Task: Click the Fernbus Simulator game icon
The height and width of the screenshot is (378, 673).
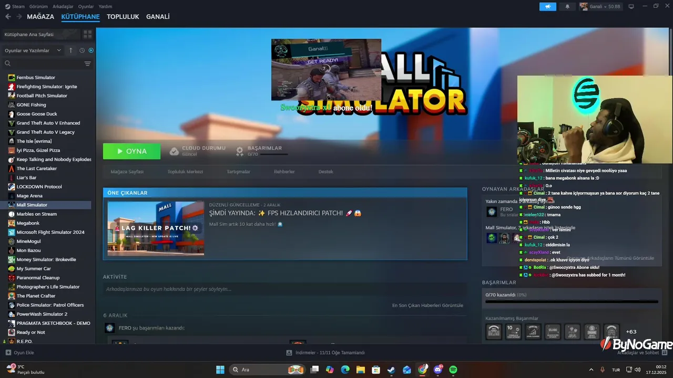Action: click(12, 78)
